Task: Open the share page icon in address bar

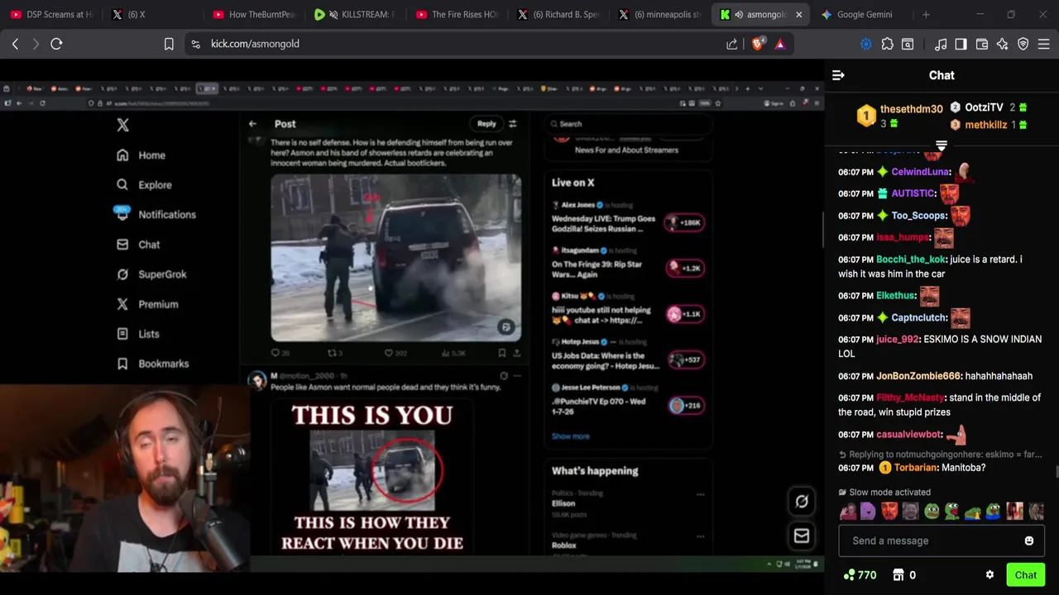Action: coord(732,44)
